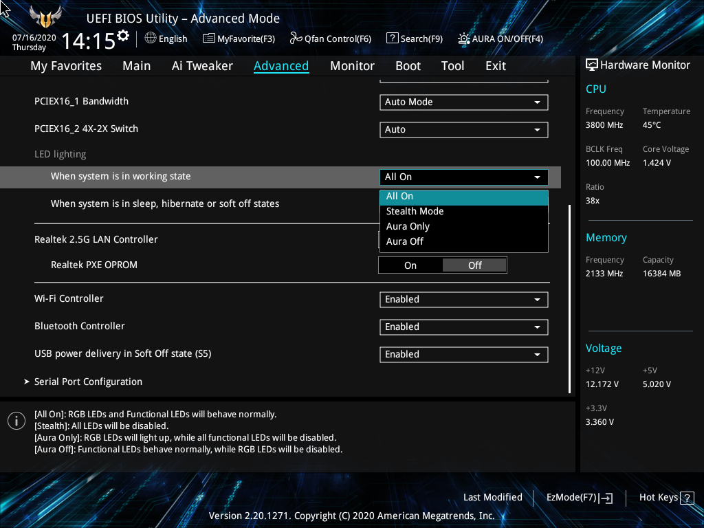Click the TUF logo emblem
704x528 pixels.
(x=45, y=17)
